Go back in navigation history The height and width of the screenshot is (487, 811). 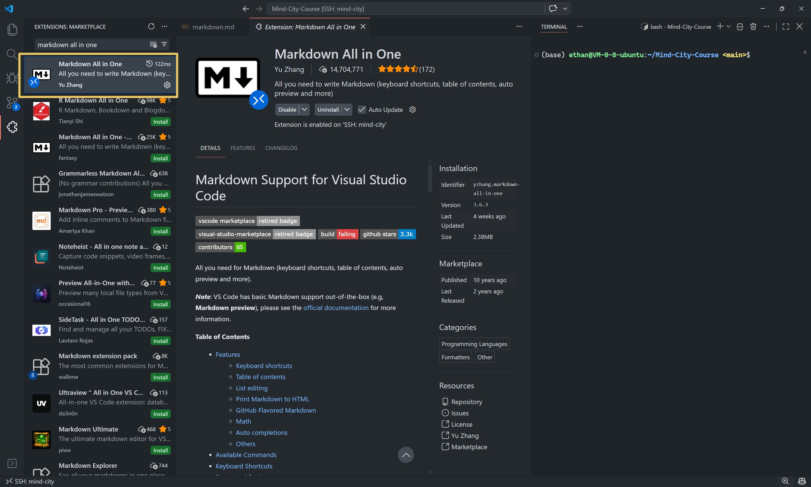(x=246, y=9)
